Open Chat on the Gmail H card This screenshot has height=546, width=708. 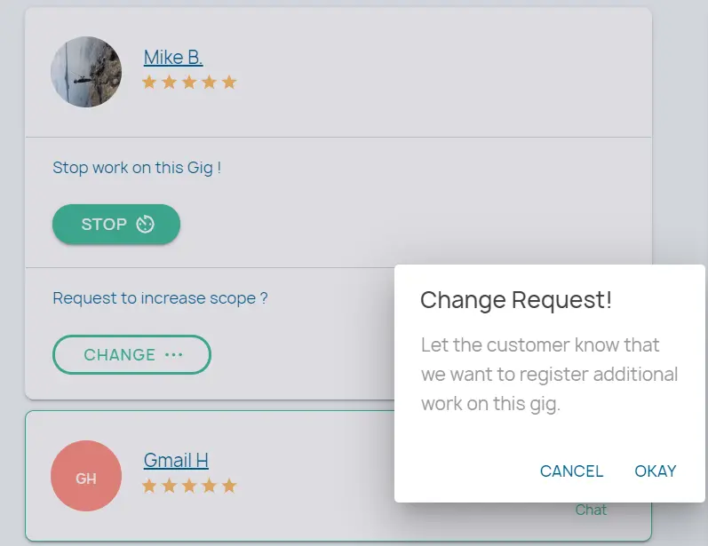[591, 510]
